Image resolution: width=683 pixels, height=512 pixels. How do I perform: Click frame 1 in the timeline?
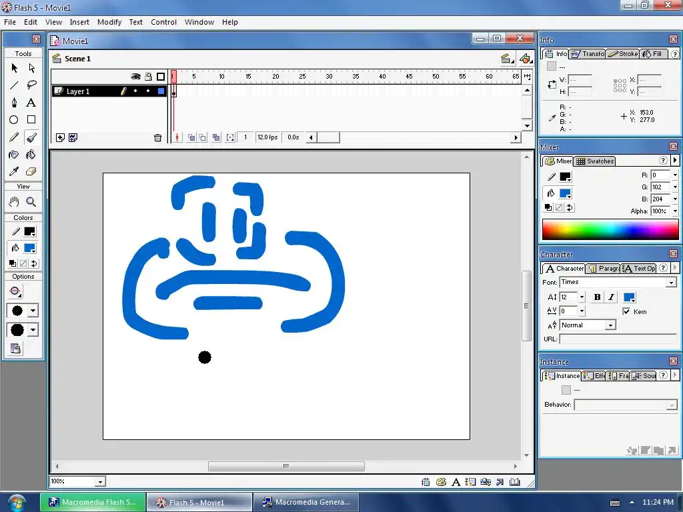click(x=174, y=91)
